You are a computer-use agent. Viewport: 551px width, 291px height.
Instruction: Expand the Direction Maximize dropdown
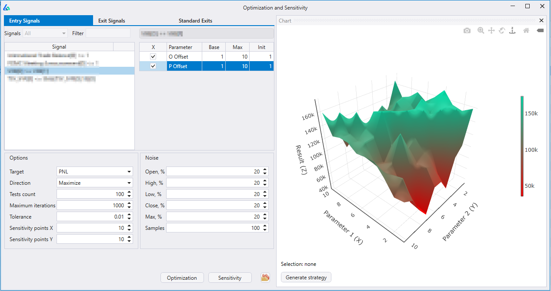pyautogui.click(x=95, y=183)
